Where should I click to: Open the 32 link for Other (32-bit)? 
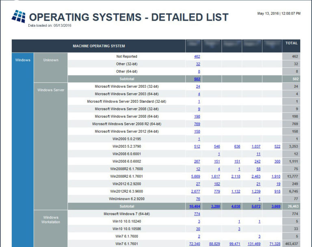(x=198, y=64)
